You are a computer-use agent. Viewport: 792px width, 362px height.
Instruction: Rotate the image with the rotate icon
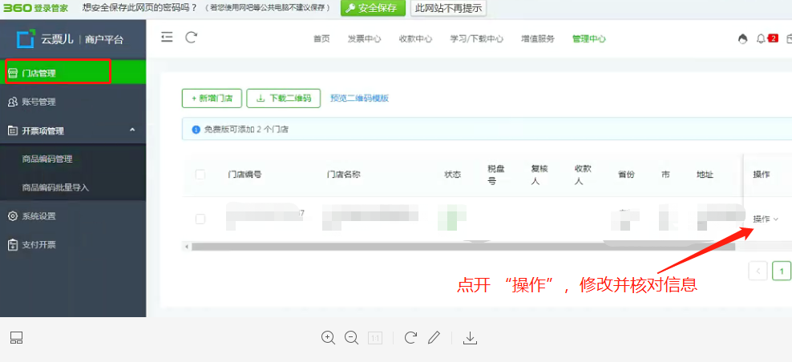coord(410,338)
